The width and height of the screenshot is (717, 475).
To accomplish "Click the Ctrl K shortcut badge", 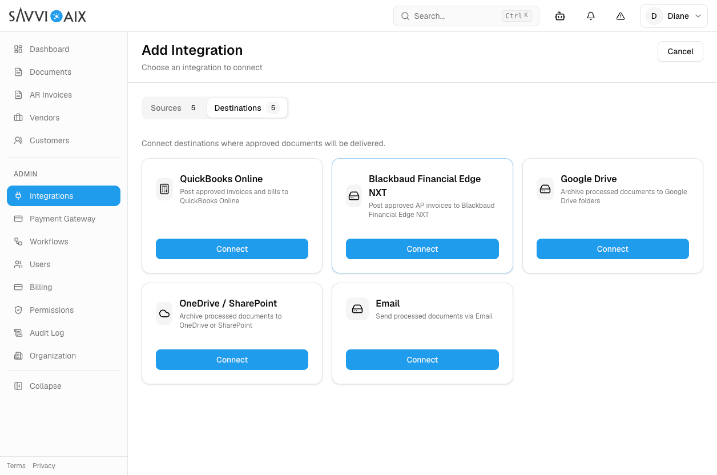I will tap(517, 16).
